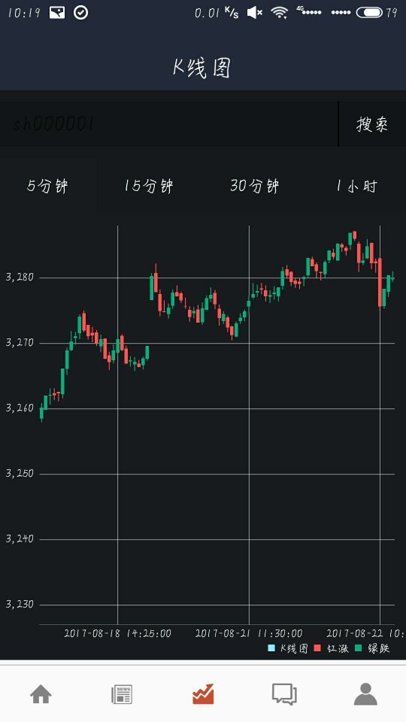Switch to the 5分钟 interval tab
Screen dimensions: 406x722
(x=47, y=186)
